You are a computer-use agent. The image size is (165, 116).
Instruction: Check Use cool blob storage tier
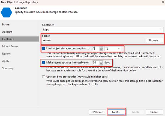click(x=44, y=77)
